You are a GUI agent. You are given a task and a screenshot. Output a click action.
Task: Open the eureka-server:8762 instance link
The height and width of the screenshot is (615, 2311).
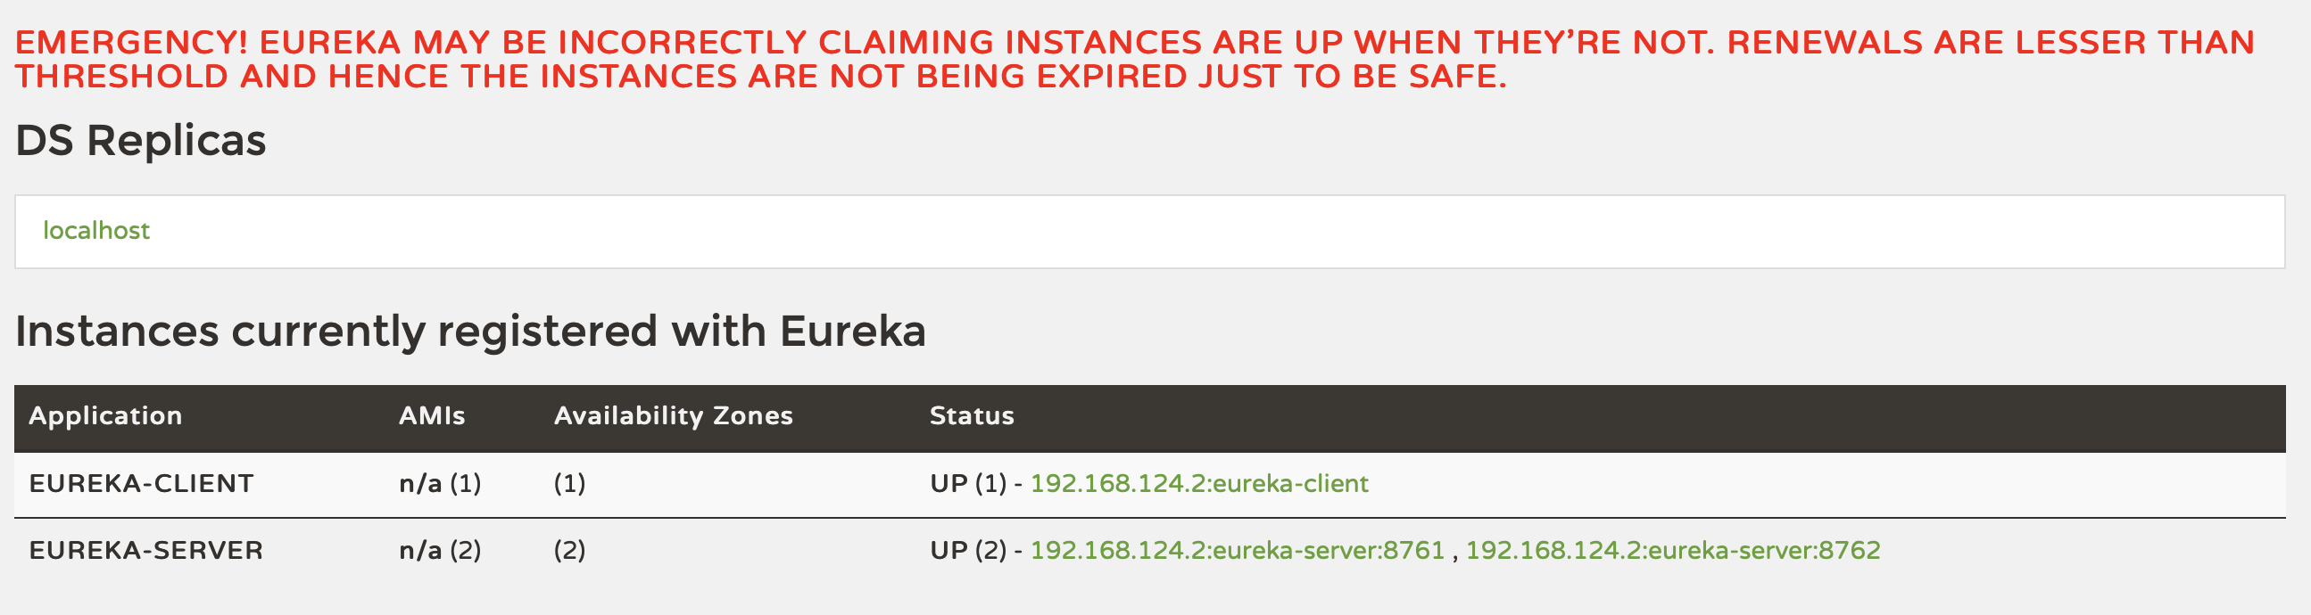[x=1672, y=551]
